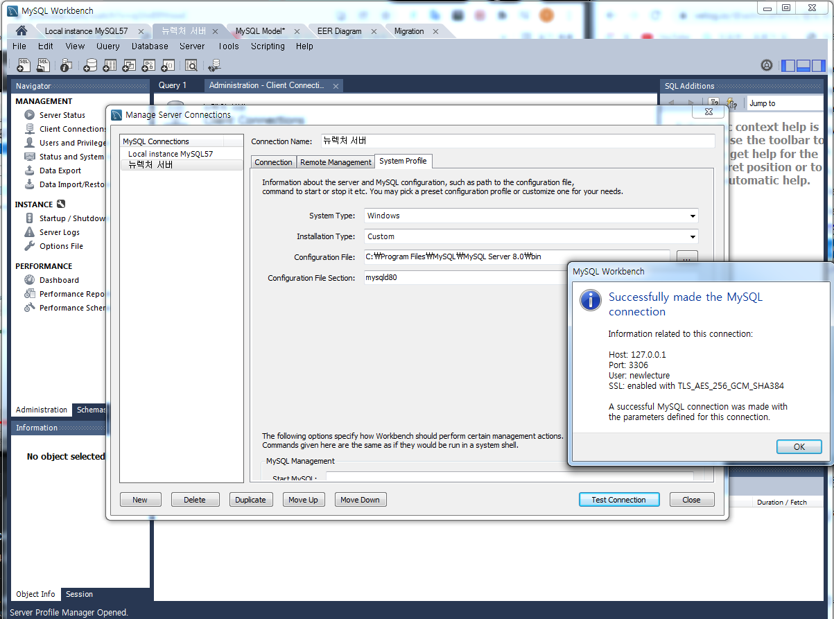The height and width of the screenshot is (619, 834).
Task: Create a new stored procedure toolbar icon
Action: [148, 65]
